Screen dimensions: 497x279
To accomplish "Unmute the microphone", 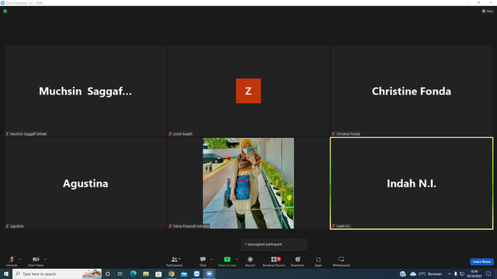I will click(x=12, y=261).
